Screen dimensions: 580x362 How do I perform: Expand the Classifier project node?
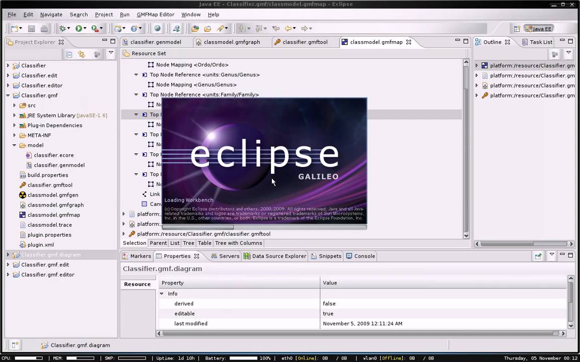pos(8,65)
